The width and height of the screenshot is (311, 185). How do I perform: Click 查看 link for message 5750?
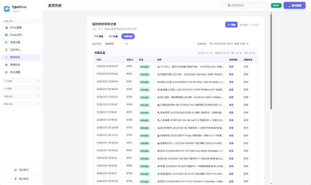[x=231, y=166]
